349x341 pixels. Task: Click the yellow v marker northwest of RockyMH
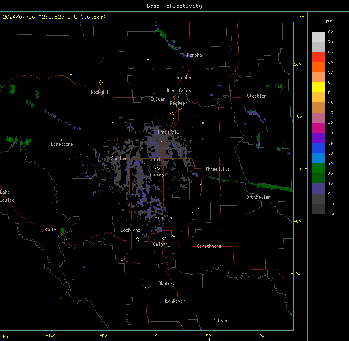pos(71,75)
